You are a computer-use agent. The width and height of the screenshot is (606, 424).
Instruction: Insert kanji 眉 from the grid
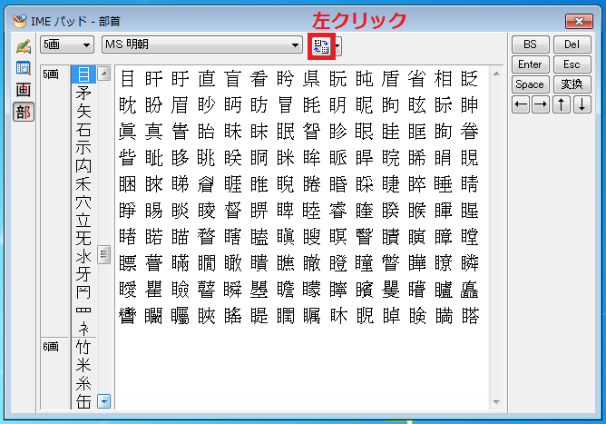(181, 105)
